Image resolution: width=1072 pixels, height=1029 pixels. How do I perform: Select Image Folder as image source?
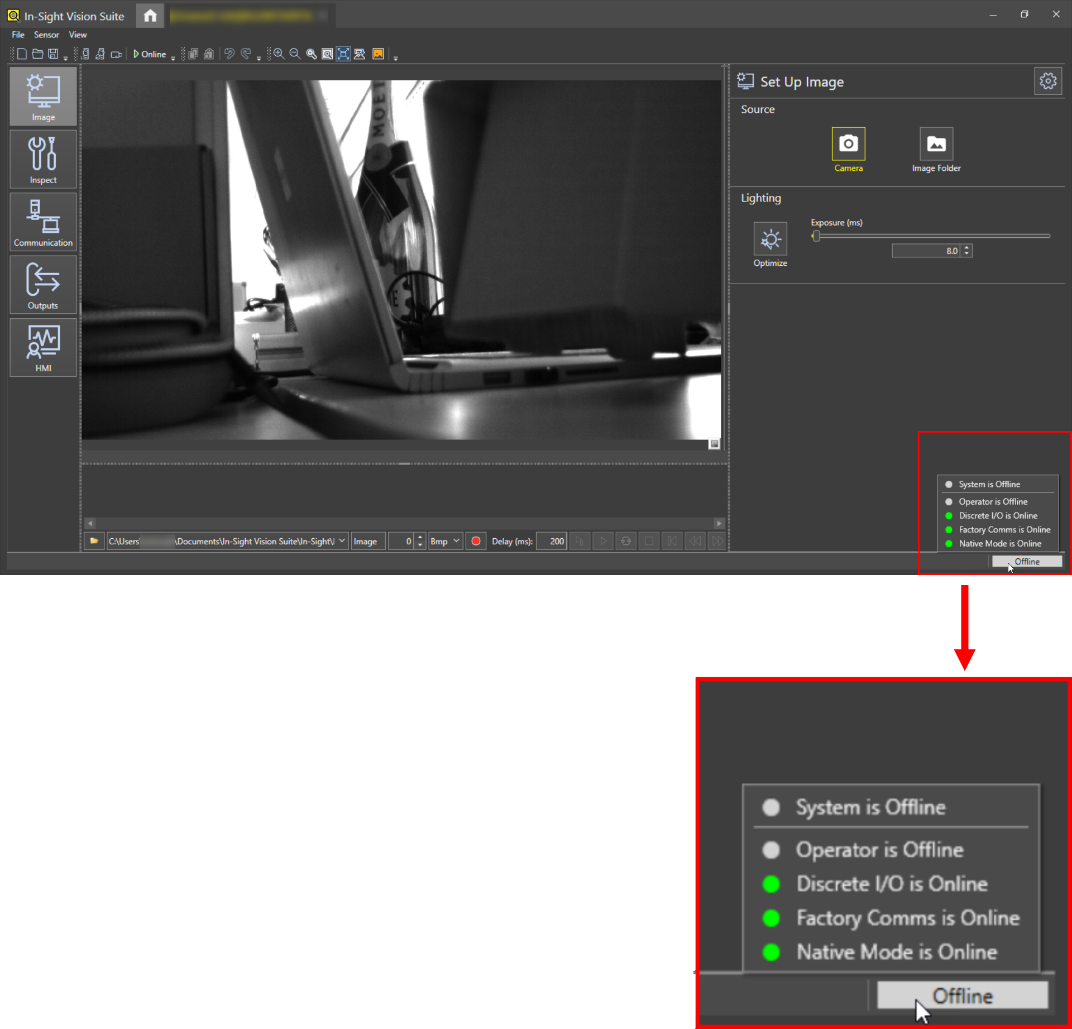tap(936, 144)
